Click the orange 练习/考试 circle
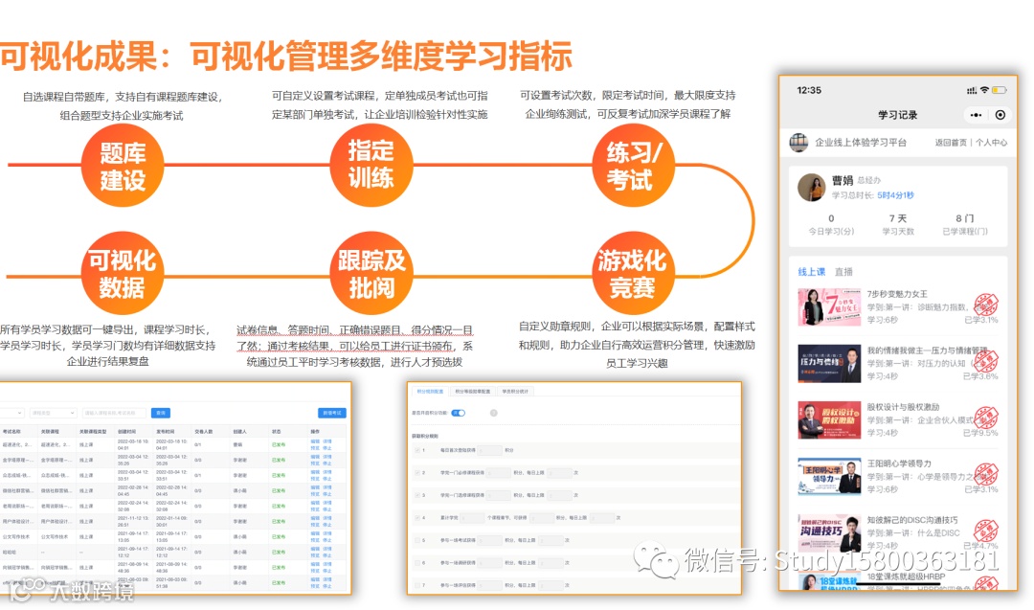The width and height of the screenshot is (1034, 610). tap(633, 166)
